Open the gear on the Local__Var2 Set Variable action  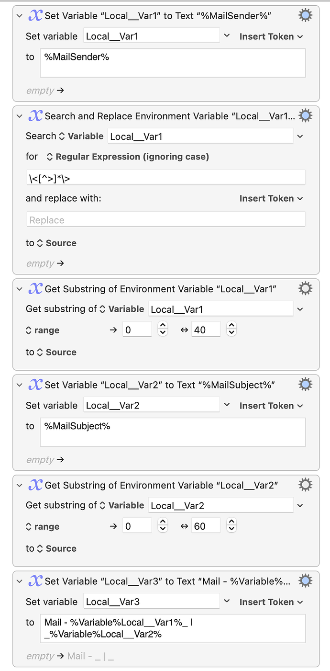pyautogui.click(x=305, y=384)
